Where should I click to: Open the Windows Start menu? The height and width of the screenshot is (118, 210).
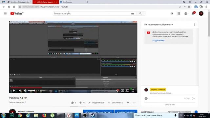pyautogui.click(x=3, y=115)
